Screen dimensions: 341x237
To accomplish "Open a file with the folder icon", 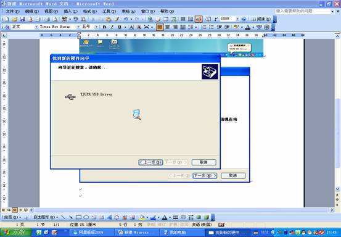I will (x=15, y=19).
